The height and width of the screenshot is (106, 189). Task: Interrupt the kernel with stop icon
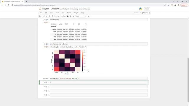point(68,16)
